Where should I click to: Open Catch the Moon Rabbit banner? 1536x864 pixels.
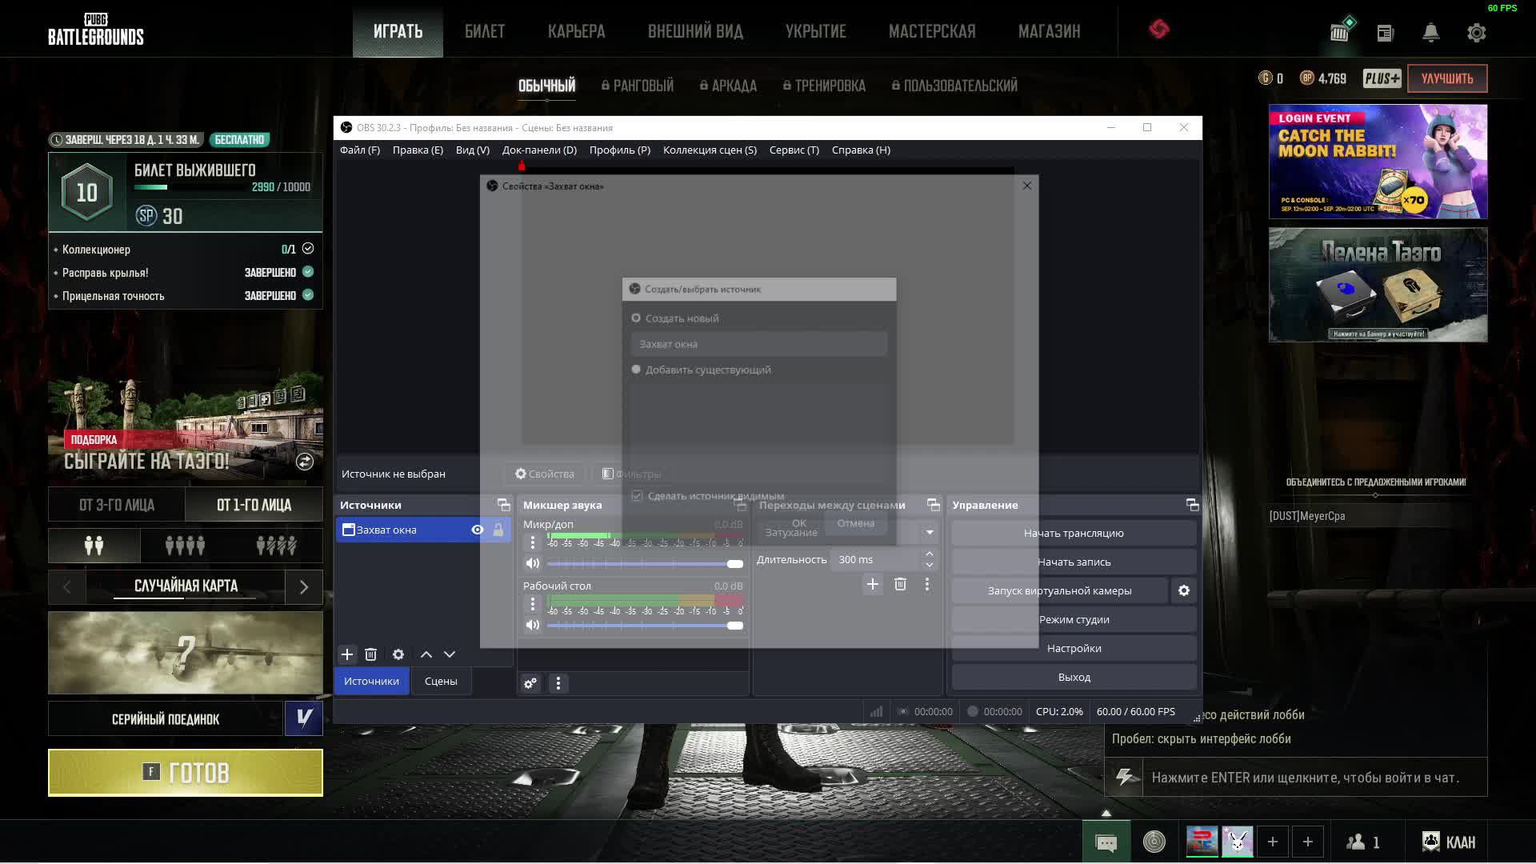click(1378, 162)
